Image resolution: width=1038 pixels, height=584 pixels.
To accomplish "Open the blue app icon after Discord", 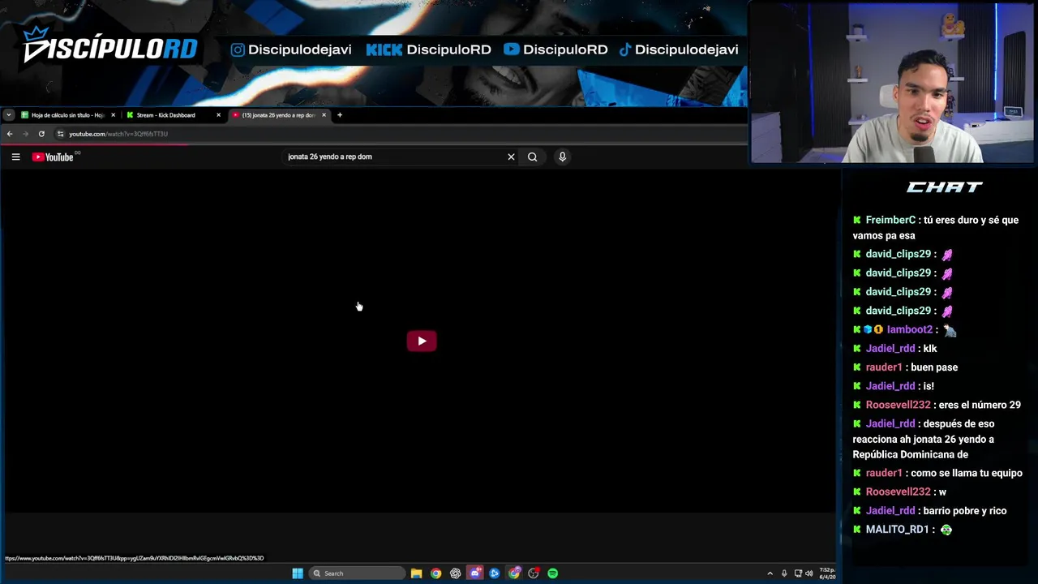I will pyautogui.click(x=495, y=573).
